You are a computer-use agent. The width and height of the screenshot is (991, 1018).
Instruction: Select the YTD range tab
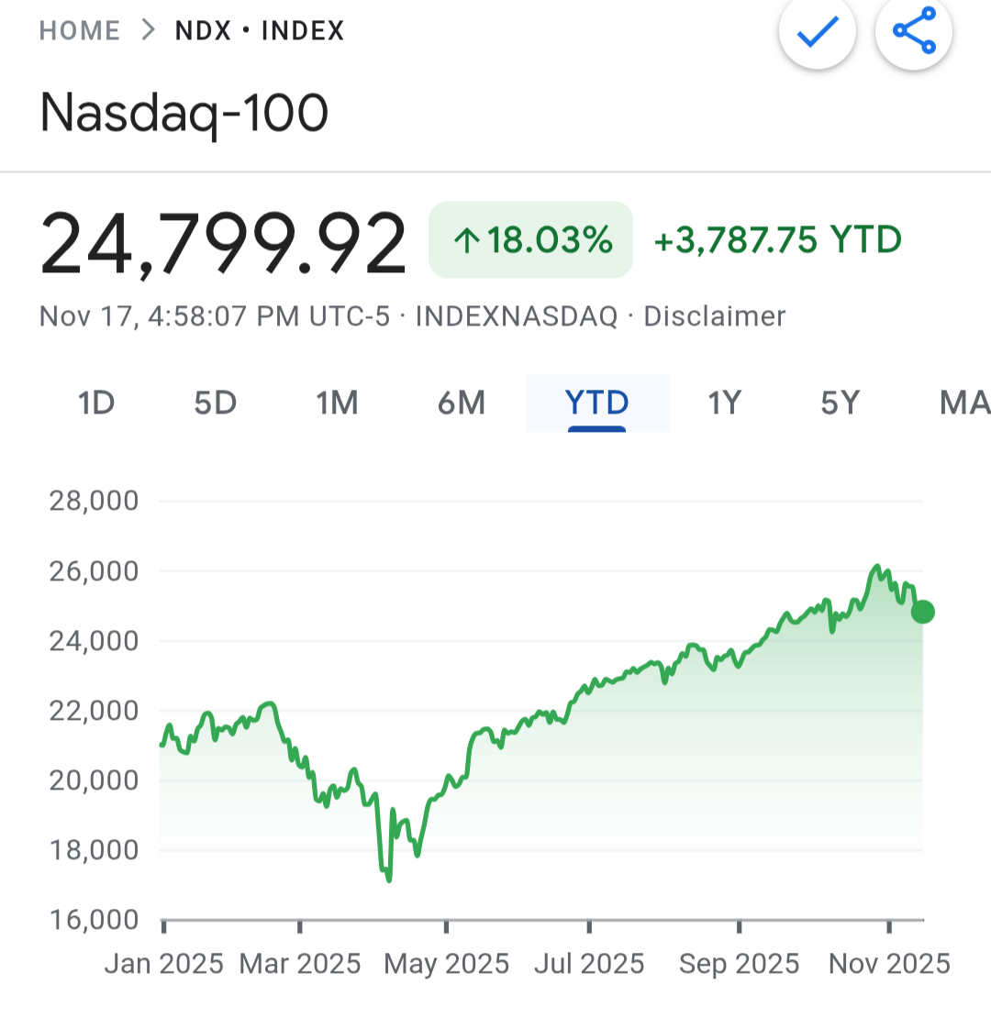tap(596, 403)
